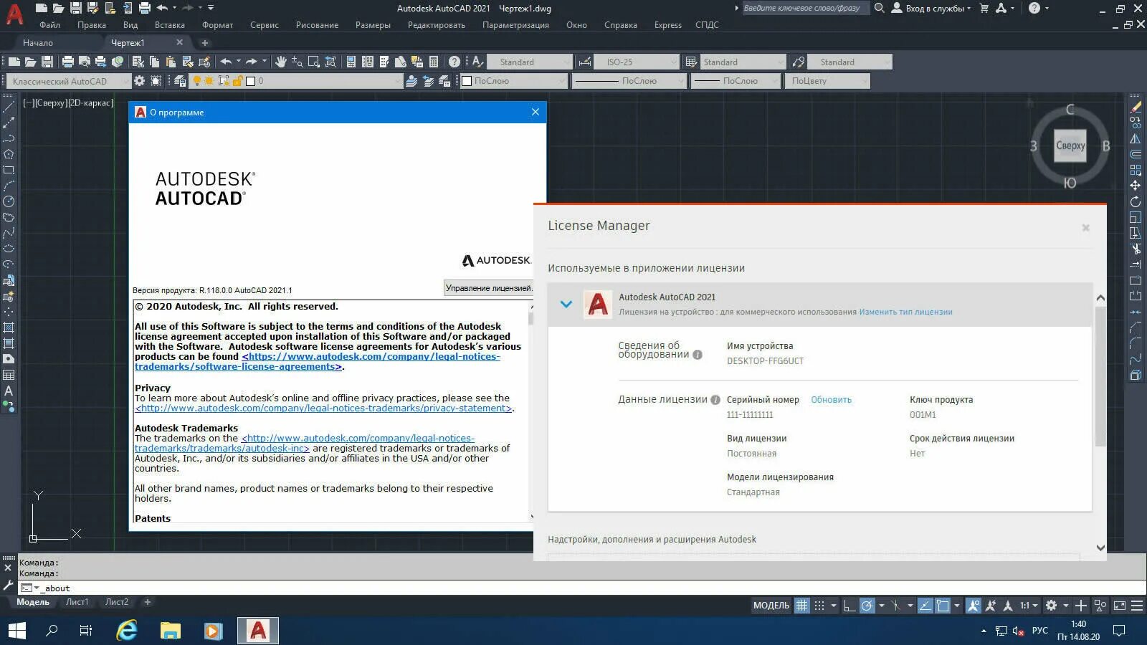The width and height of the screenshot is (1147, 645).
Task: Click the Clean Screen icon in the status bar
Action: [1120, 606]
